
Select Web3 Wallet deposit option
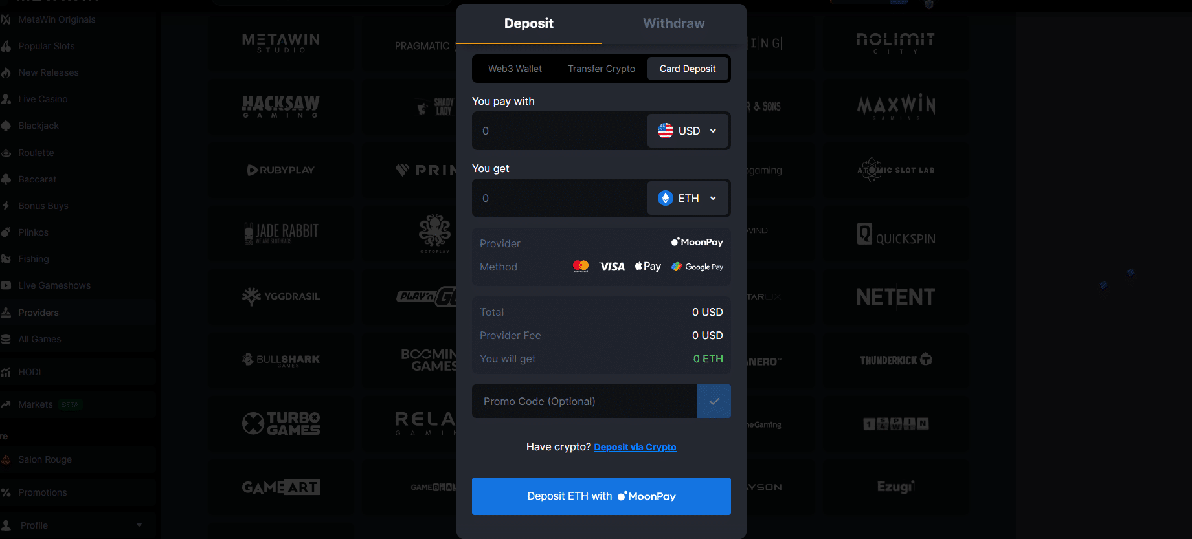pyautogui.click(x=515, y=69)
